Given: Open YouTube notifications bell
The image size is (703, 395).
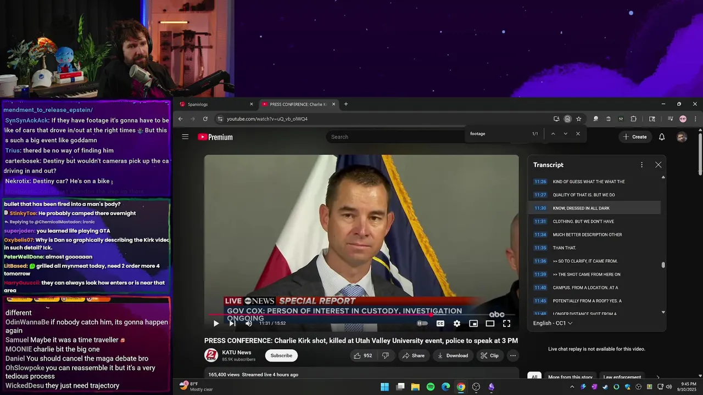Looking at the screenshot, I should click(662, 137).
